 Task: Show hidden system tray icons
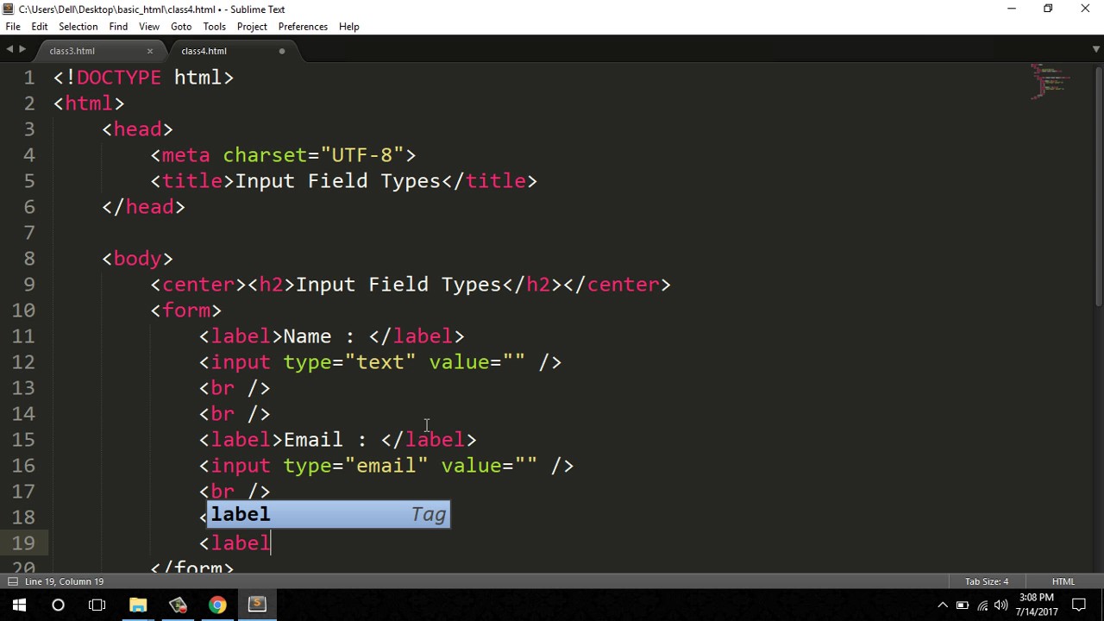click(x=943, y=605)
